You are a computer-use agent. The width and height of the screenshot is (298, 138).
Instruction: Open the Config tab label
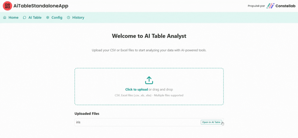57,18
